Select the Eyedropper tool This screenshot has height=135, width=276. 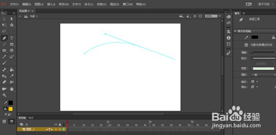coord(12,76)
